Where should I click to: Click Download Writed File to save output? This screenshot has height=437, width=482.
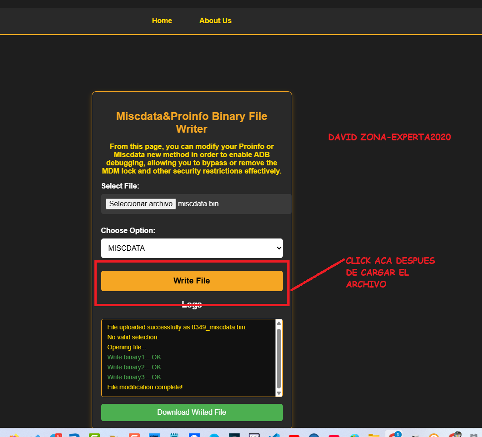[x=192, y=412]
